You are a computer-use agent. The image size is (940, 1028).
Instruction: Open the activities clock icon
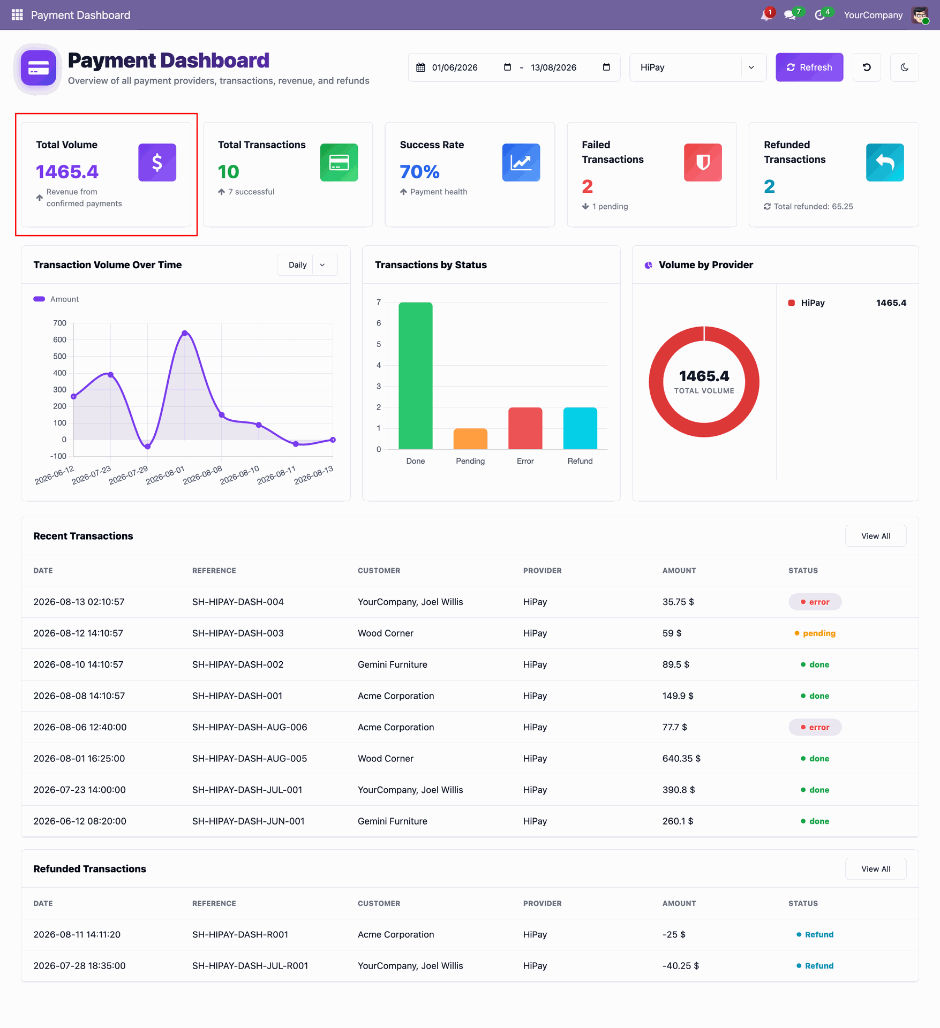pyautogui.click(x=820, y=15)
